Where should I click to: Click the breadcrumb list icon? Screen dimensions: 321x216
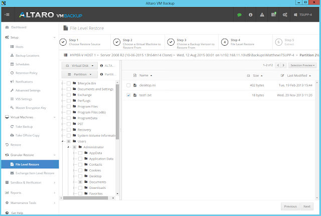point(66,55)
